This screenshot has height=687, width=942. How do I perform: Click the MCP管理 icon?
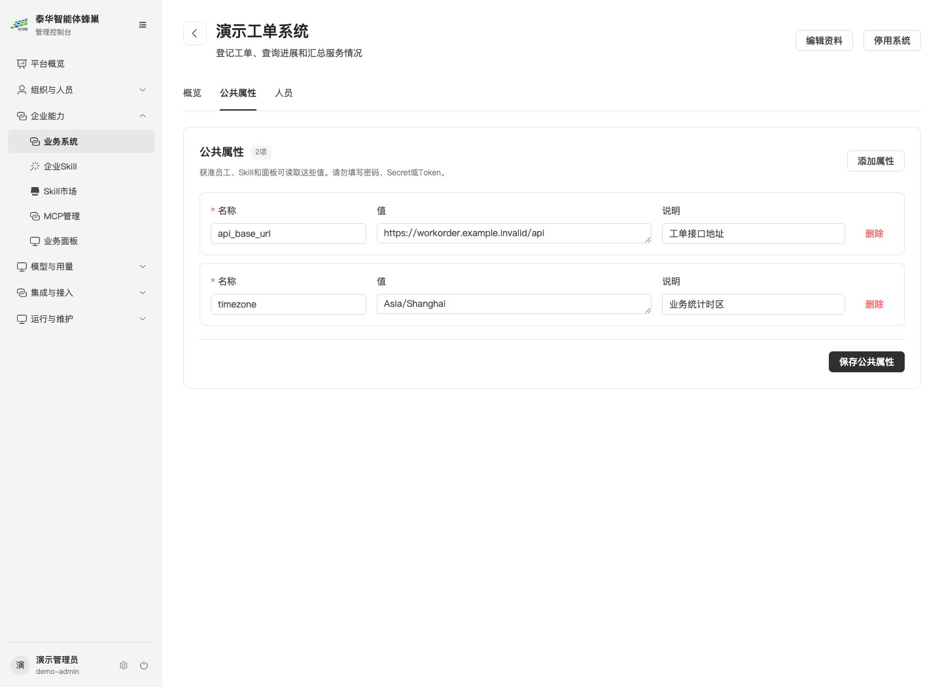[x=35, y=216]
